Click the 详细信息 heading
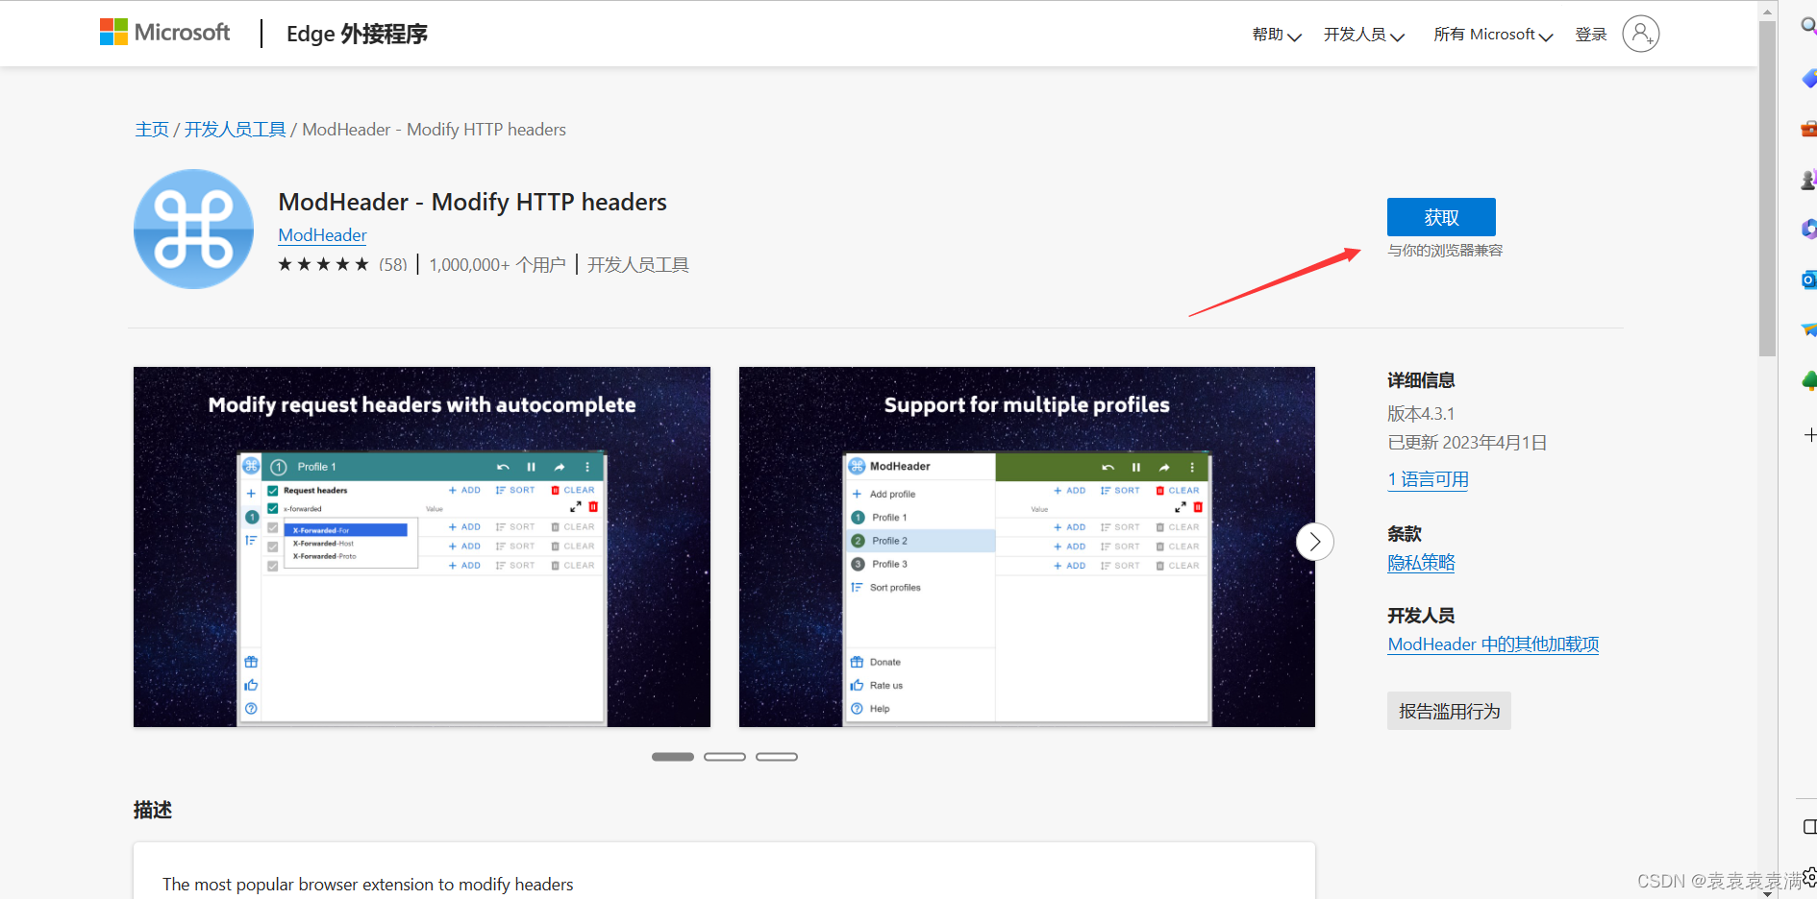The height and width of the screenshot is (899, 1817). tap(1421, 380)
